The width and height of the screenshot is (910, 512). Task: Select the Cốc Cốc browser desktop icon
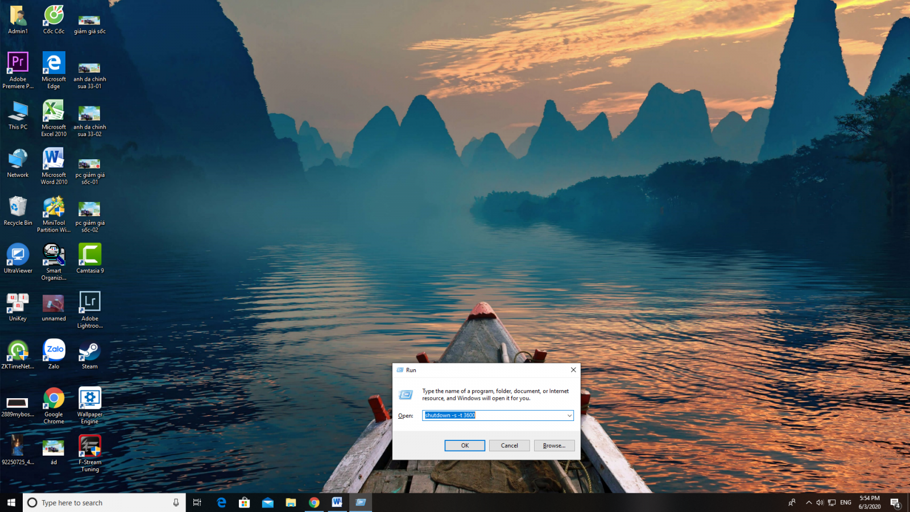click(x=53, y=16)
